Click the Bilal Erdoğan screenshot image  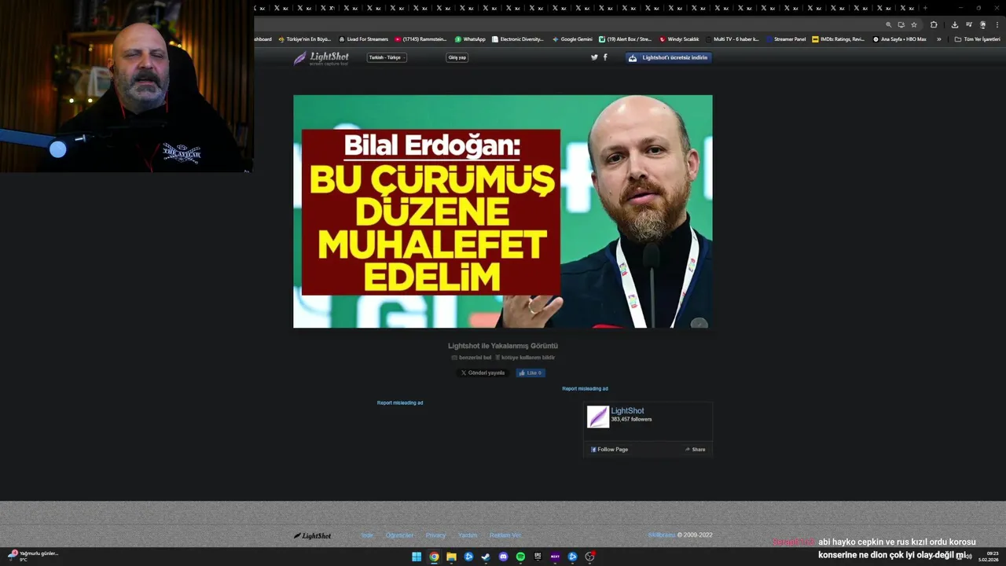click(x=503, y=211)
